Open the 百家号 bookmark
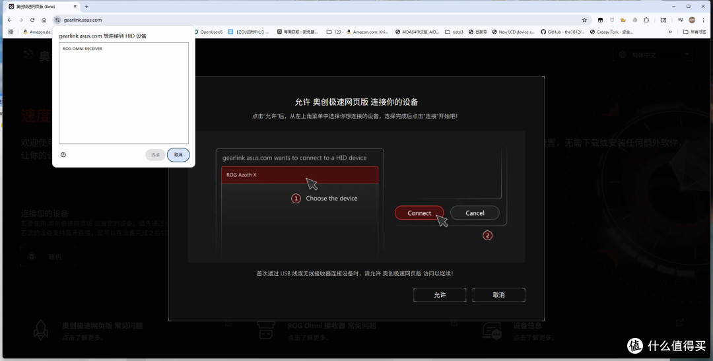Screen dimensions: 713x361 point(477,32)
